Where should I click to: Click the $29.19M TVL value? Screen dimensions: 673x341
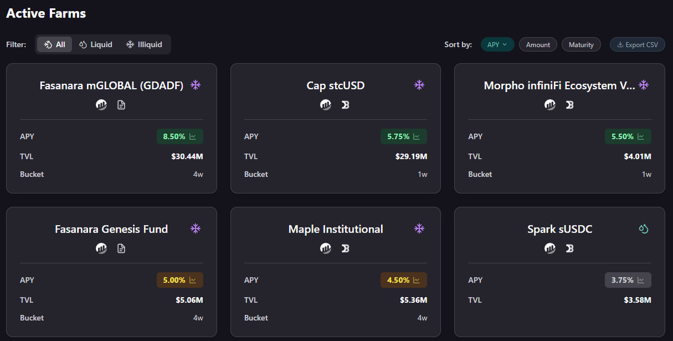click(411, 156)
